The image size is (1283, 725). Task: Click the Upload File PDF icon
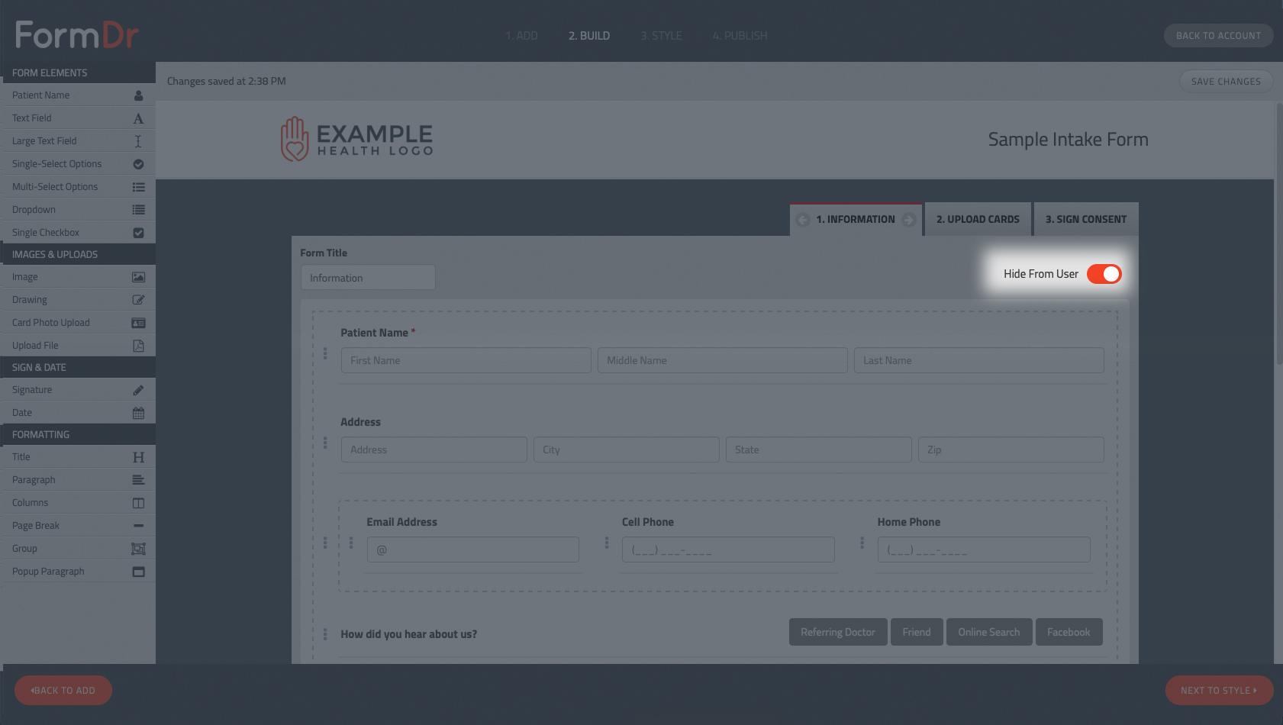click(x=138, y=346)
